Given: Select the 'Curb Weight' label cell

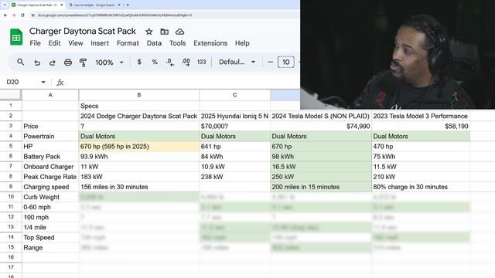Looking at the screenshot, I should pos(50,197).
